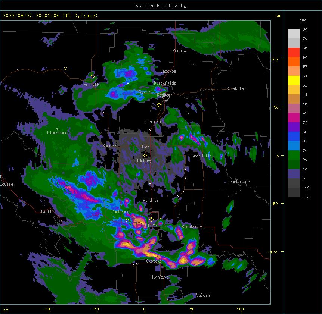This screenshot has width=322, height=314.
Task: Click the yellow diamond marker south of RedDeer
Action: pyautogui.click(x=159, y=105)
